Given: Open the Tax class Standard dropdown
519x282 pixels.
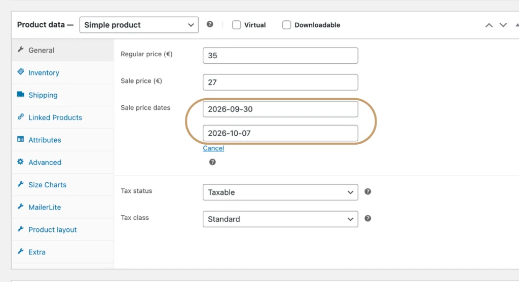Looking at the screenshot, I should click(x=280, y=219).
